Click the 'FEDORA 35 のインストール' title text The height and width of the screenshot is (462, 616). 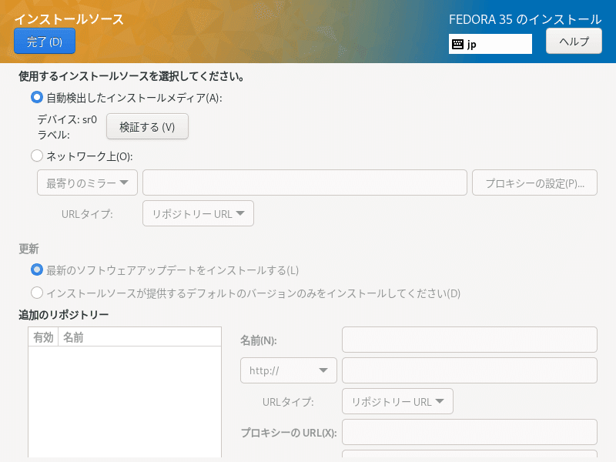coord(525,19)
